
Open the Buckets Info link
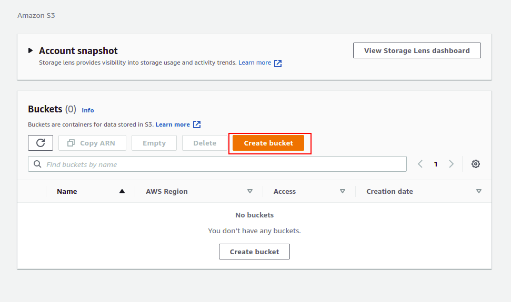tap(88, 110)
